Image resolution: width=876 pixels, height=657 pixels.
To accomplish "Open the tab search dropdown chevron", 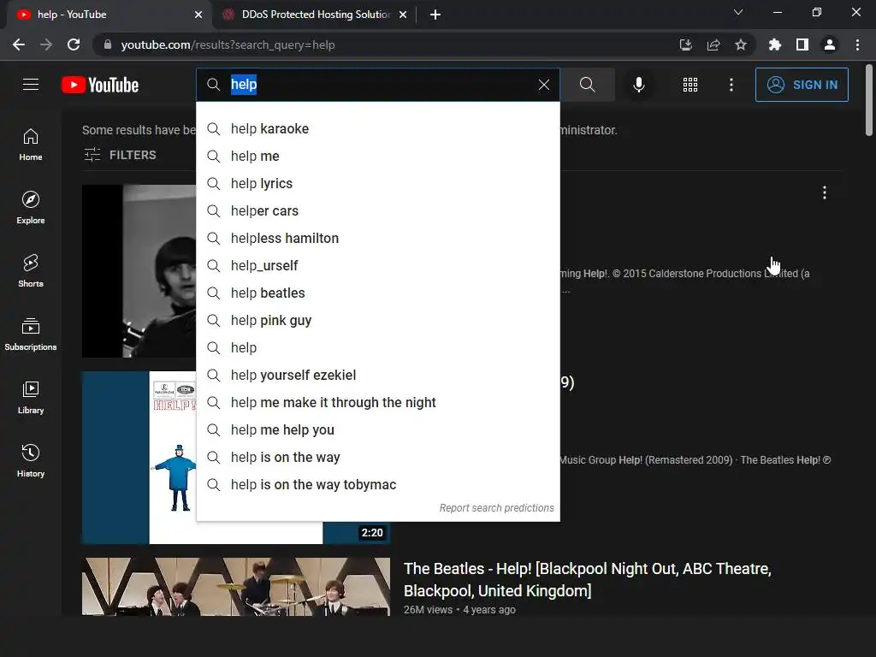I will [738, 12].
